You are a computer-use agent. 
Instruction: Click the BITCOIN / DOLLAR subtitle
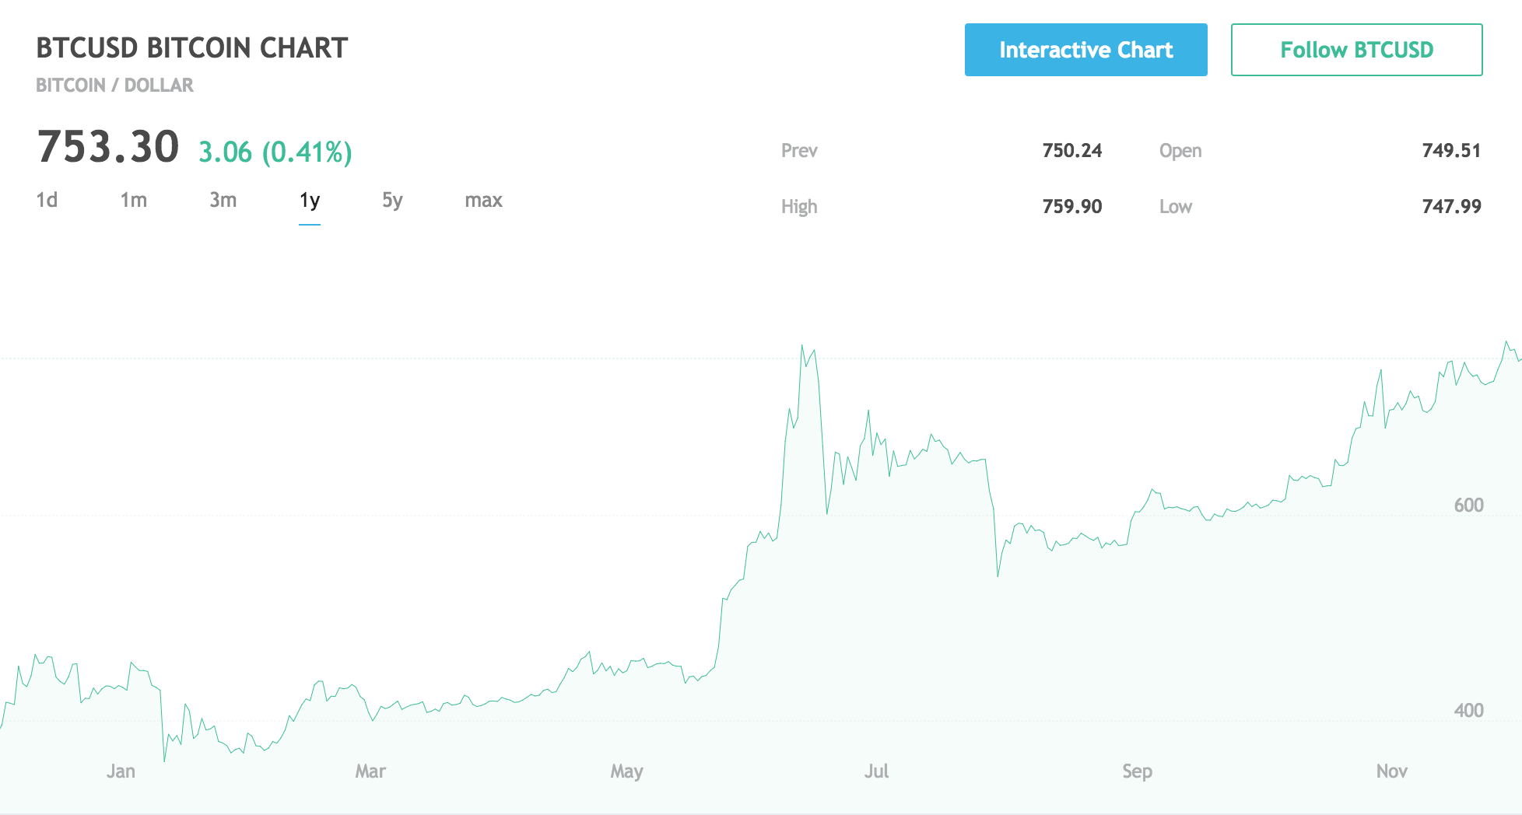(114, 85)
